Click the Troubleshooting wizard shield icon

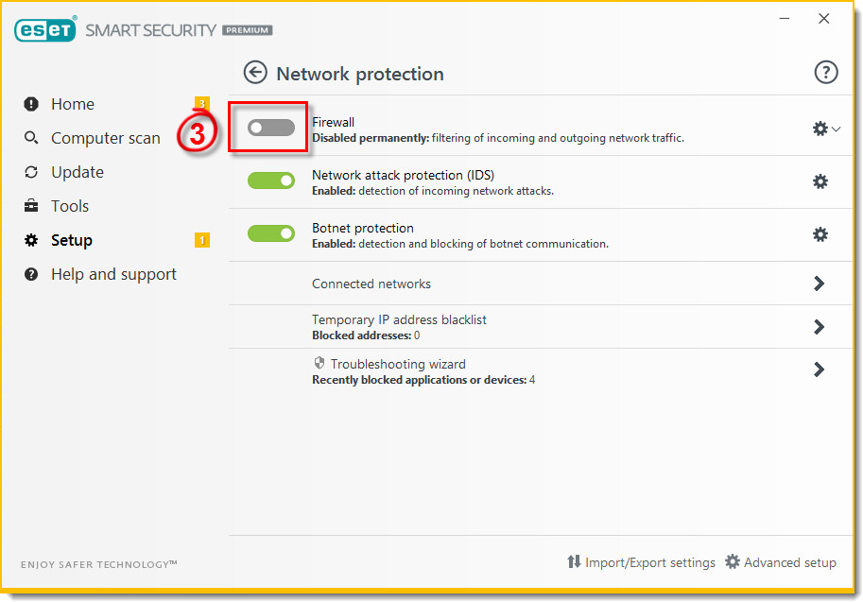(x=319, y=363)
